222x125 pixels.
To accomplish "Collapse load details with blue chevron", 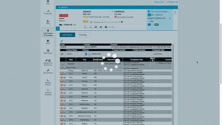I will 58,28.
